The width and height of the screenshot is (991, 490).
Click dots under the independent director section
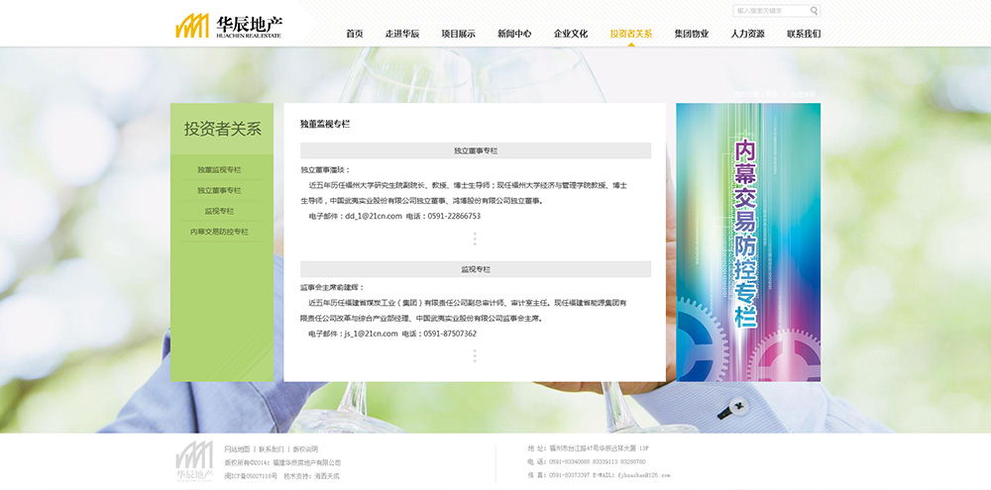point(475,239)
